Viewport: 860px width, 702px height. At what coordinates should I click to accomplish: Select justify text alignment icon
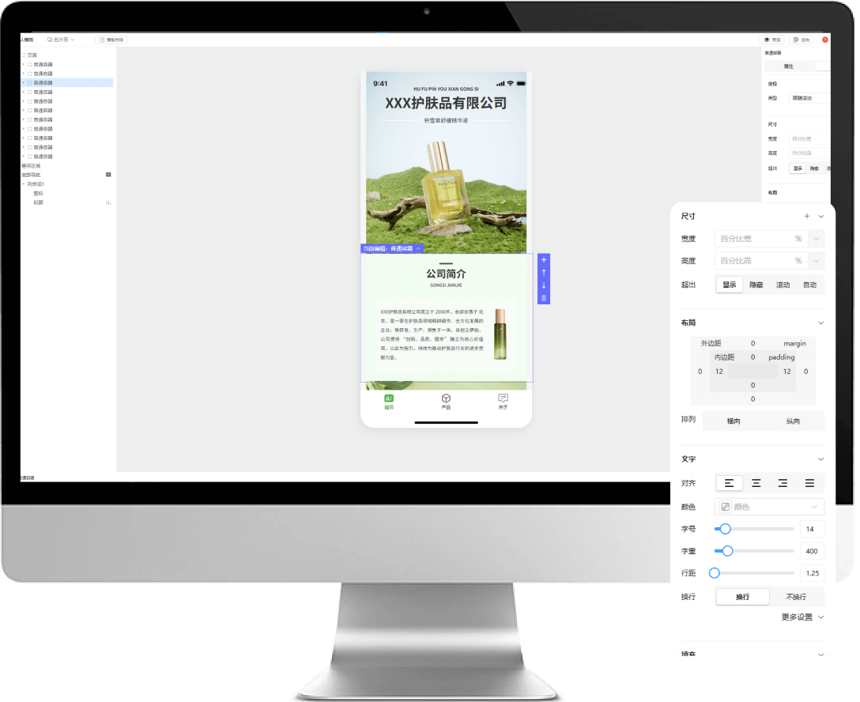pos(809,483)
